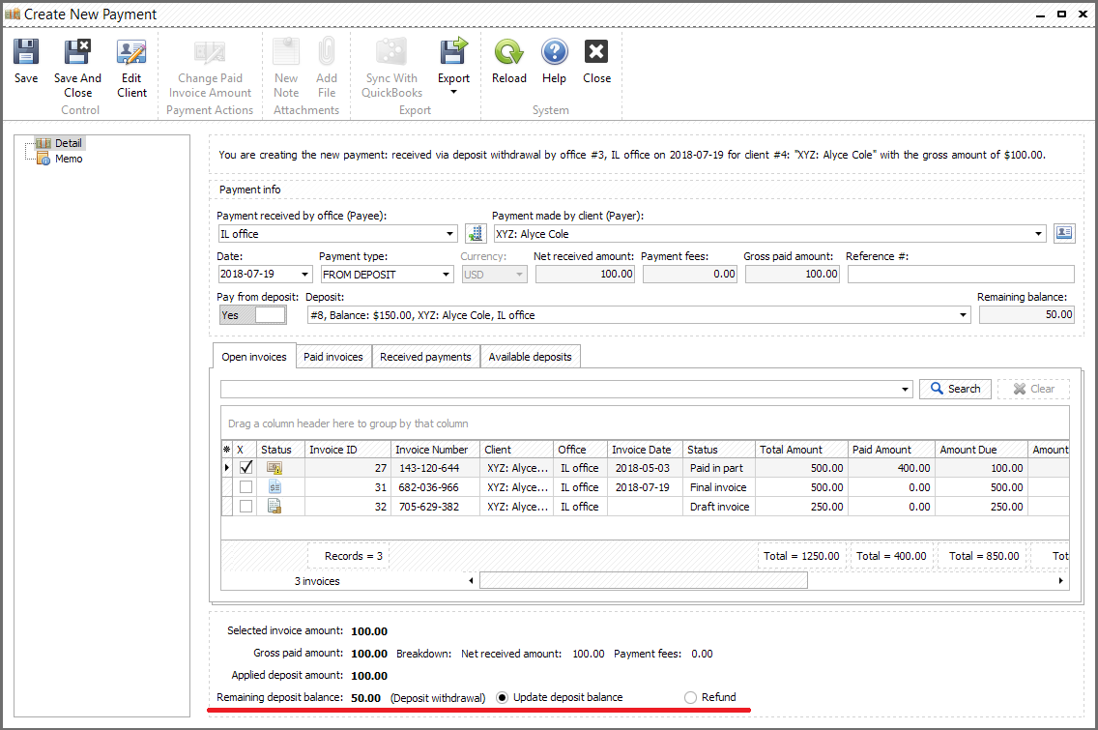Uncheck the checkbox for invoice 27

pyautogui.click(x=246, y=467)
